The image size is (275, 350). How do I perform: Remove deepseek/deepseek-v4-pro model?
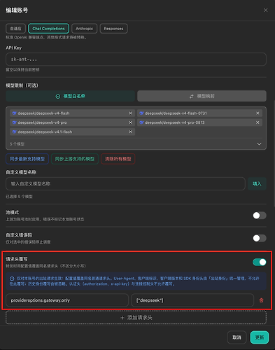[x=130, y=122]
